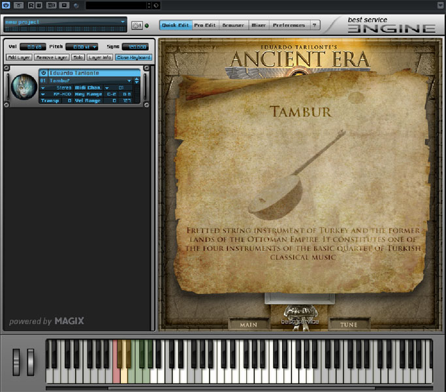Screen dimensions: 446x392
Task: Toggle the Eduardo Tarilonte layer power button
Action: pos(44,73)
